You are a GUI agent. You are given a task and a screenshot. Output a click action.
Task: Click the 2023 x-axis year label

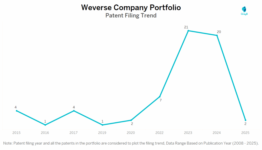click(188, 133)
